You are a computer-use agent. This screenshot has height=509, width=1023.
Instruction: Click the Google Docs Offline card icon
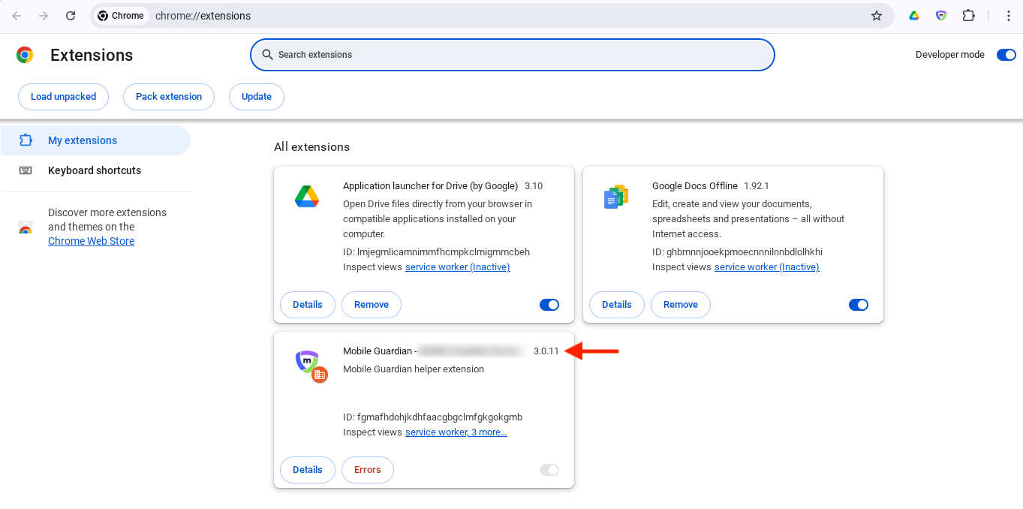coord(616,197)
